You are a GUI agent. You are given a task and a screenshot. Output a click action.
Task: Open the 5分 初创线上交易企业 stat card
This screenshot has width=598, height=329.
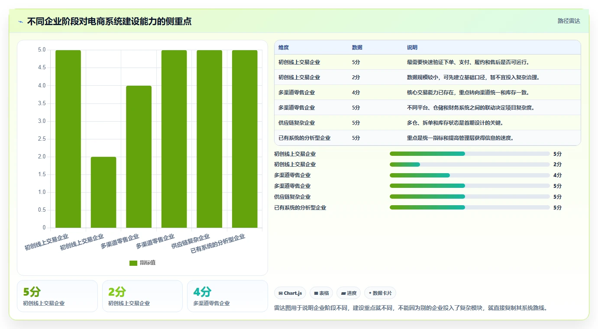pos(57,296)
